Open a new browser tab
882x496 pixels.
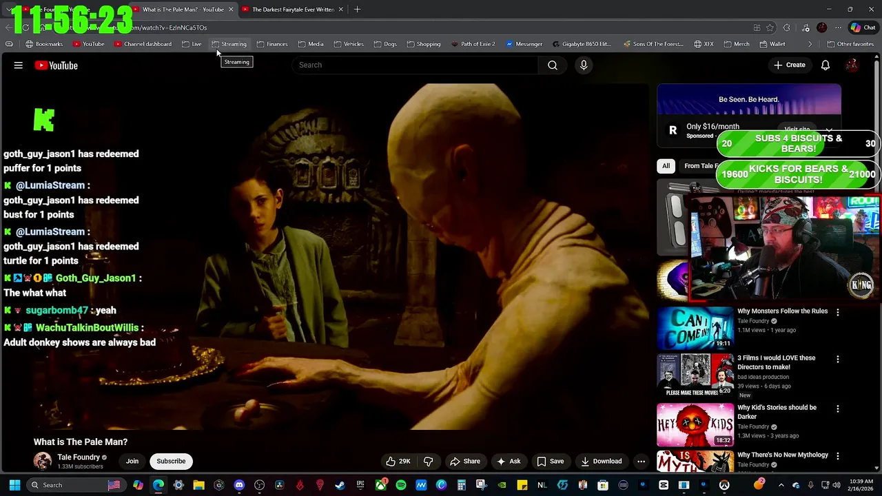pos(357,10)
